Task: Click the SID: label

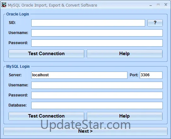Action: tap(12, 23)
